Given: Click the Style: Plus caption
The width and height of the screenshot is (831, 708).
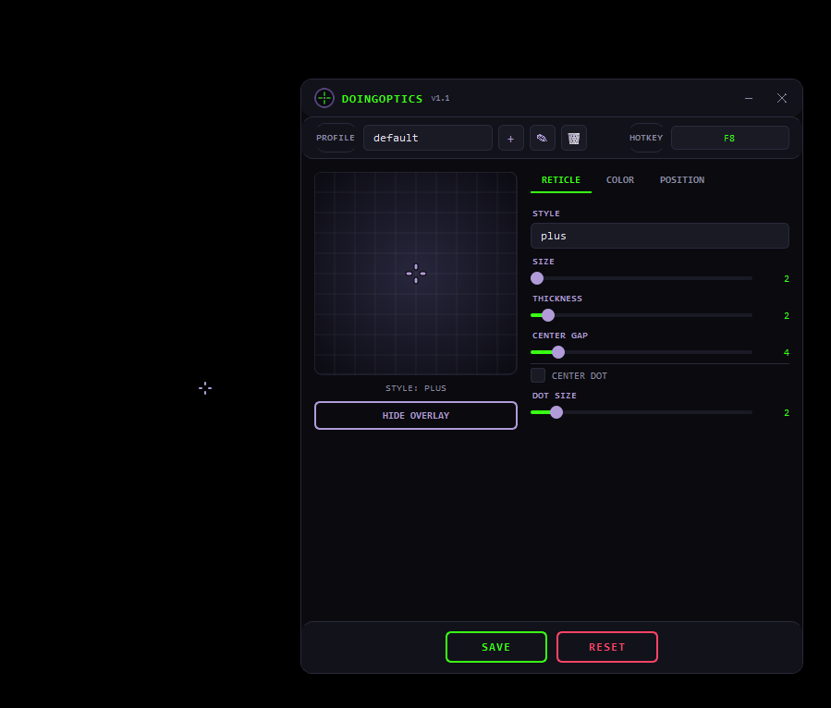Looking at the screenshot, I should tap(416, 388).
